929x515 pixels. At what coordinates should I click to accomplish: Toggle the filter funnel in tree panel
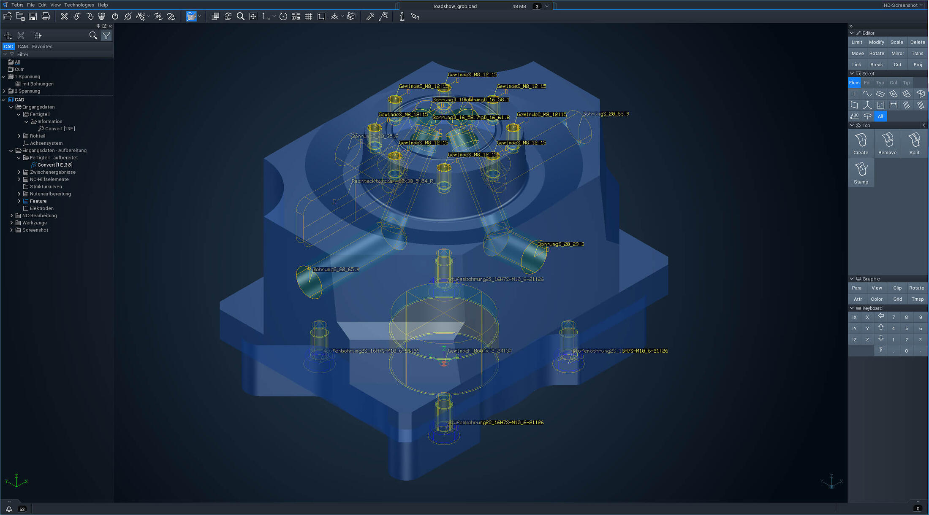pos(106,36)
